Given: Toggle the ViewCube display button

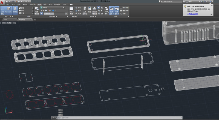Looking at the screenshot, I should click(x=8, y=11).
